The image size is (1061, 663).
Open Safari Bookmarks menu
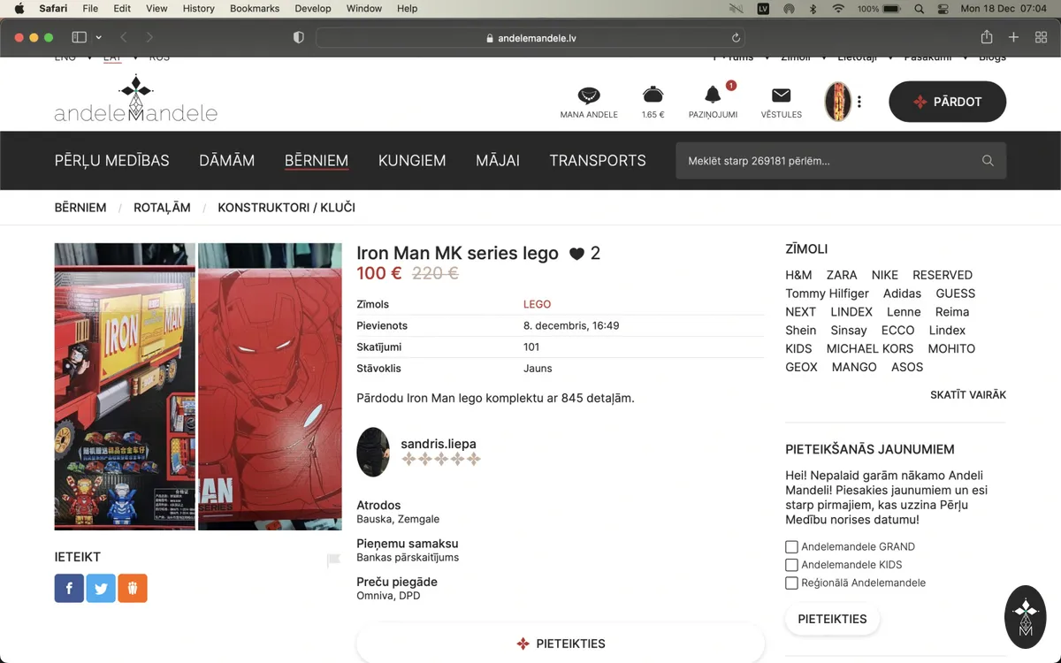point(255,8)
